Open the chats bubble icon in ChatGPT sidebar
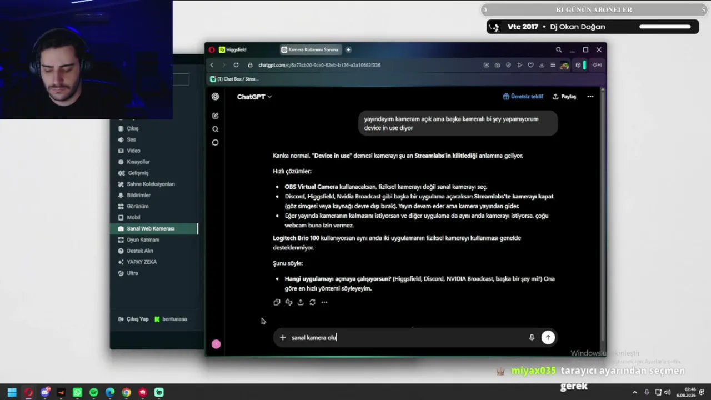Image resolution: width=711 pixels, height=400 pixels. coord(216,142)
